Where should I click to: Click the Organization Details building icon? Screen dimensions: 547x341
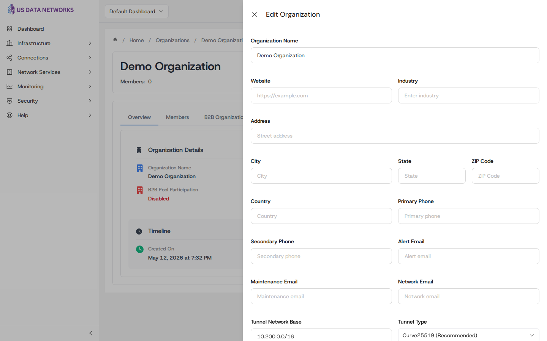click(139, 150)
